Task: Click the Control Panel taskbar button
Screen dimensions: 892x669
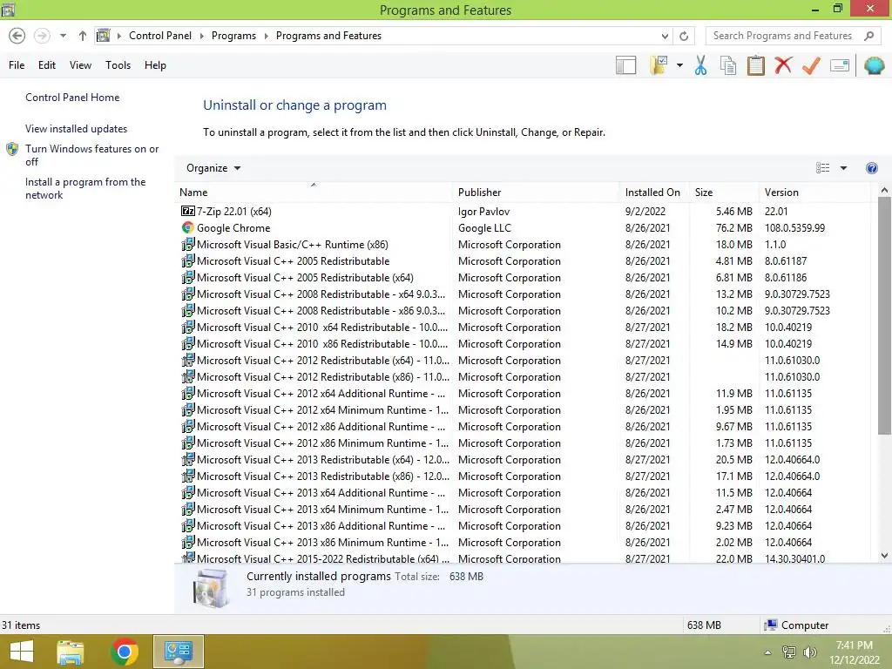Action: (179, 652)
